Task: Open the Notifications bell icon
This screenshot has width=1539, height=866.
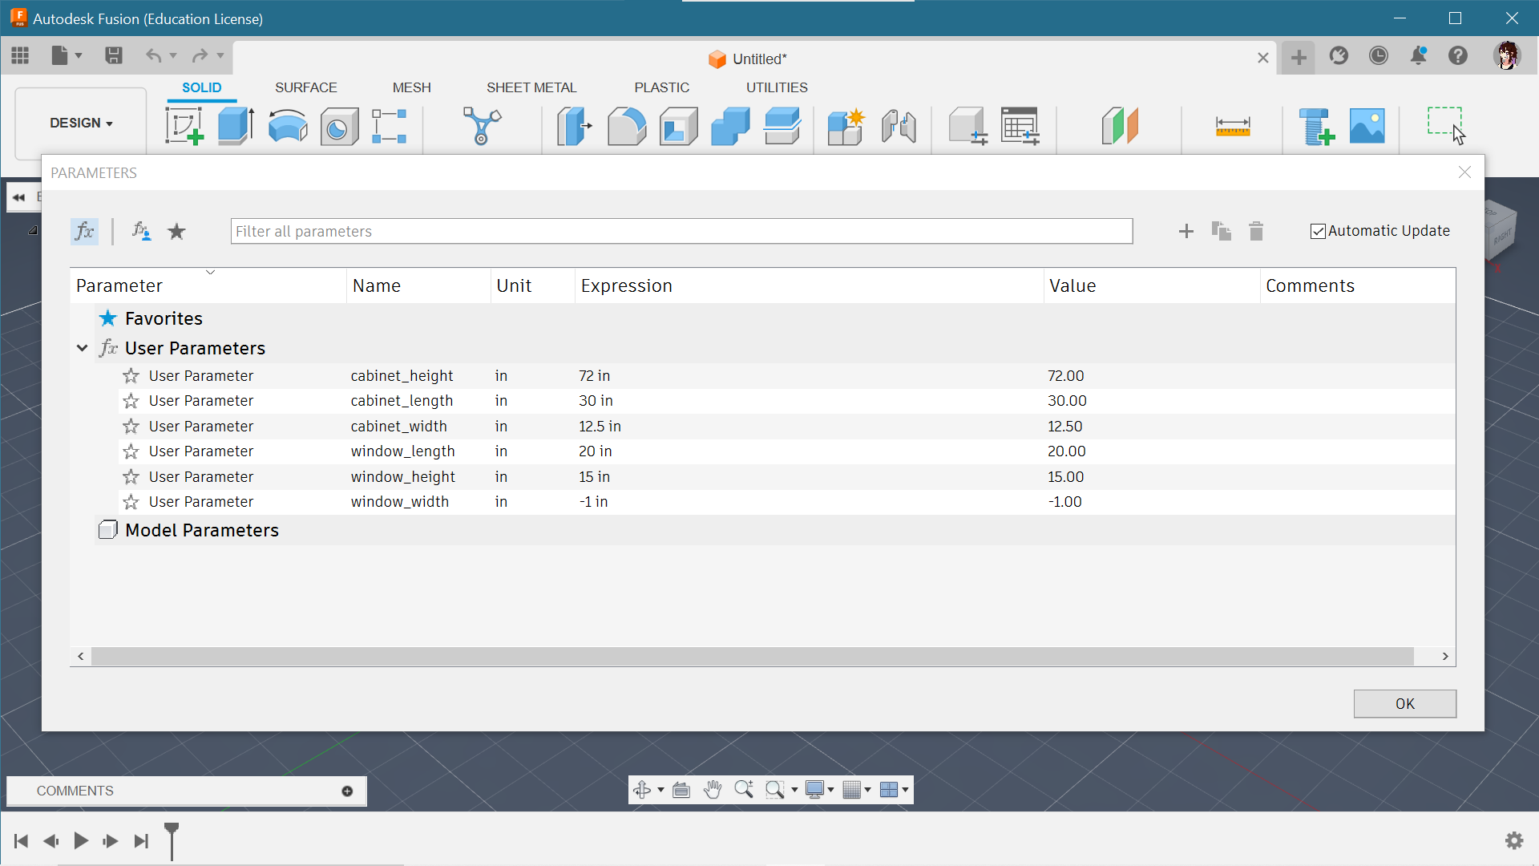Action: tap(1419, 55)
